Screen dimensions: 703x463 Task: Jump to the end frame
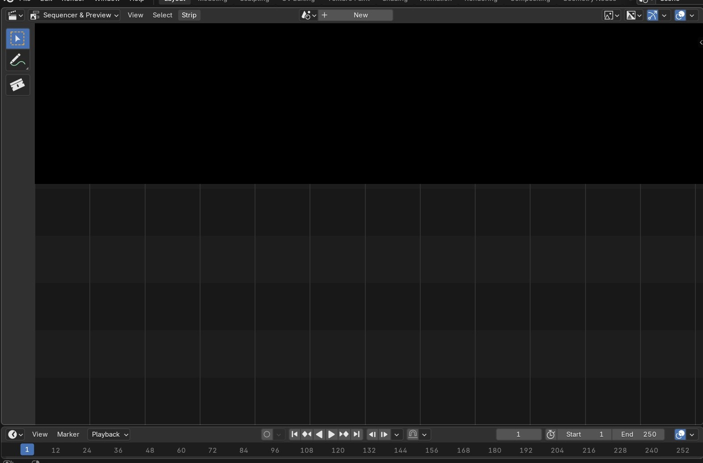pyautogui.click(x=356, y=434)
